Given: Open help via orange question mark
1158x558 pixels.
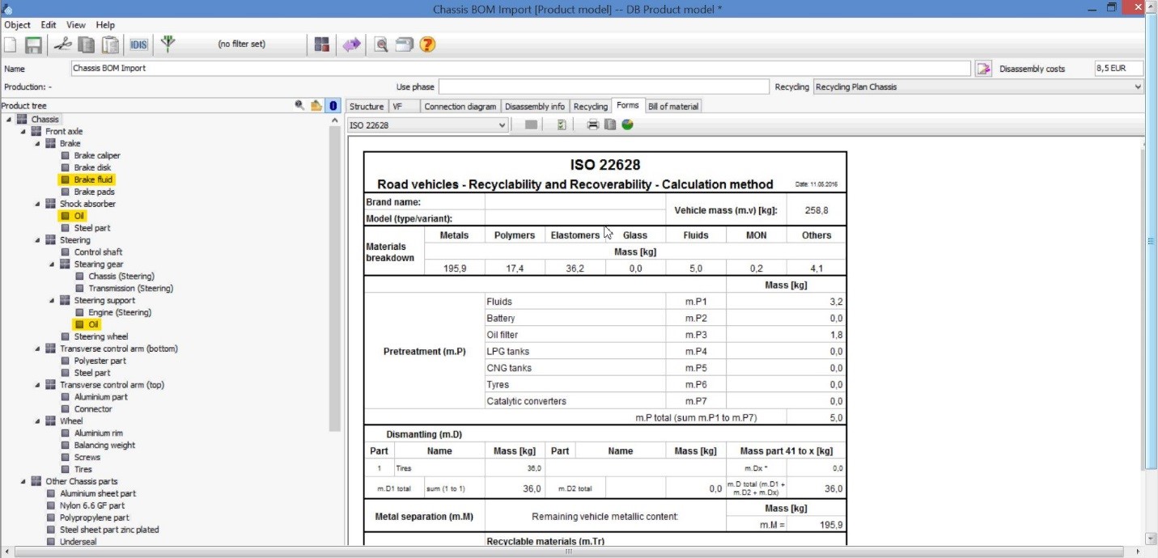Looking at the screenshot, I should coord(428,45).
